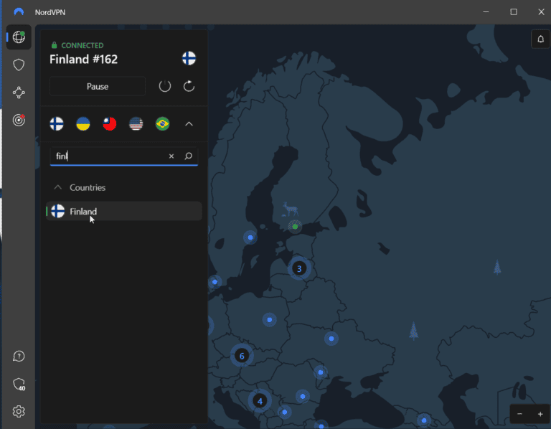Screen dimensions: 551x429
Task: Clear the search field text
Action: (x=171, y=156)
